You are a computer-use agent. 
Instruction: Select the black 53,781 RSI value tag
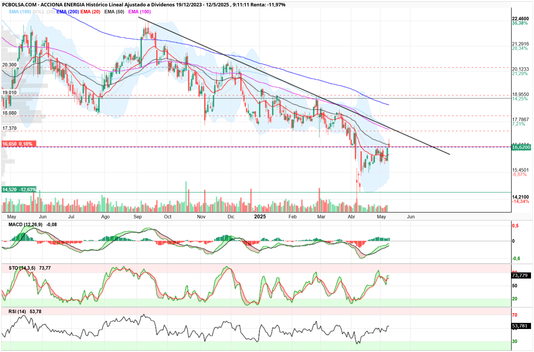click(x=521, y=326)
